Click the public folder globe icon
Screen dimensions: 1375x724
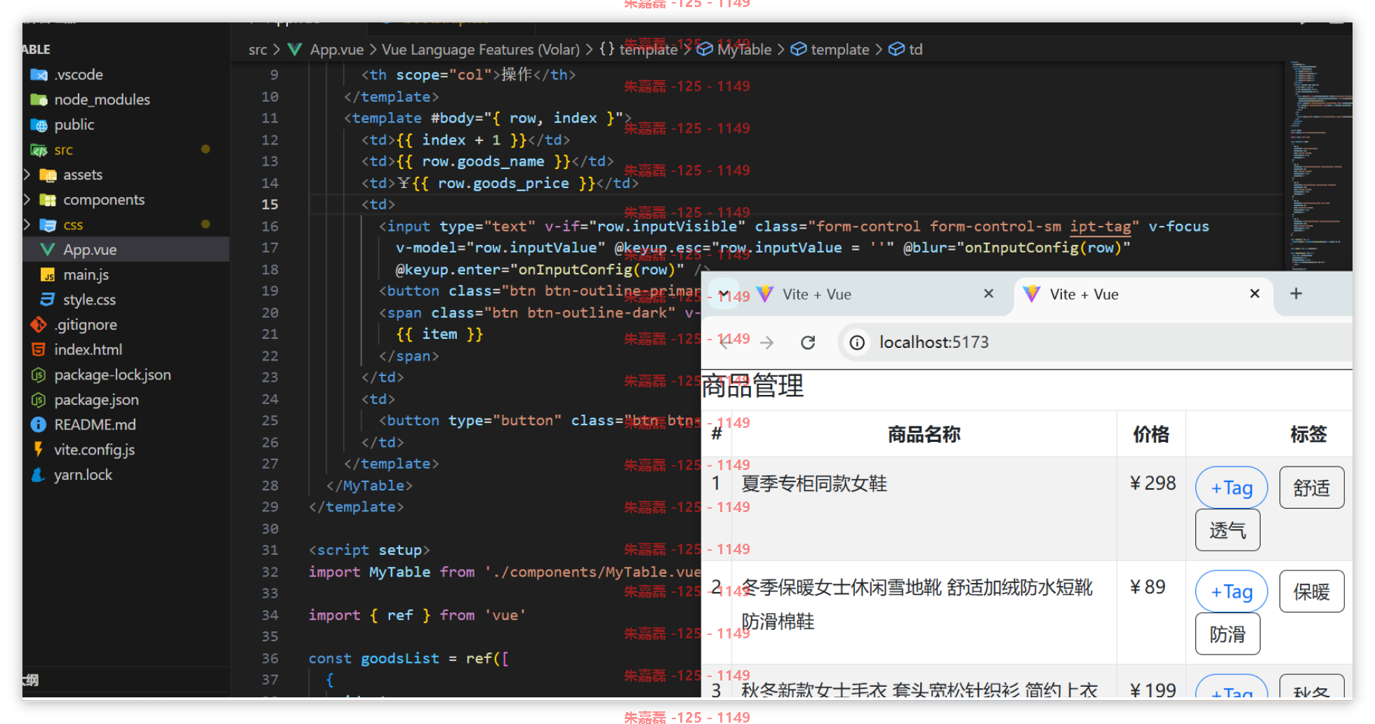point(39,125)
